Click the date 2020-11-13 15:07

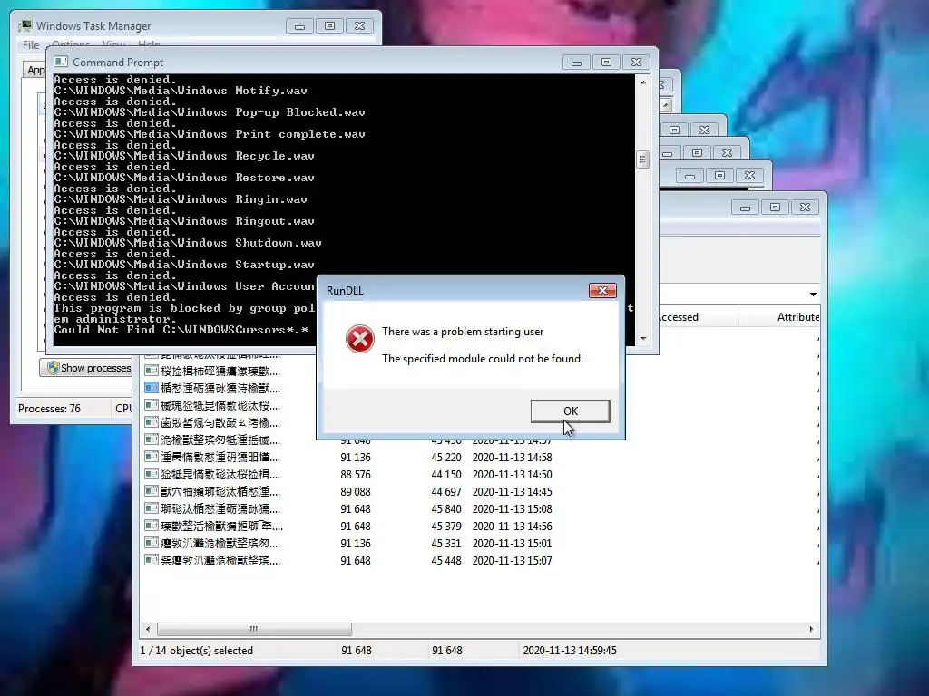tap(512, 560)
